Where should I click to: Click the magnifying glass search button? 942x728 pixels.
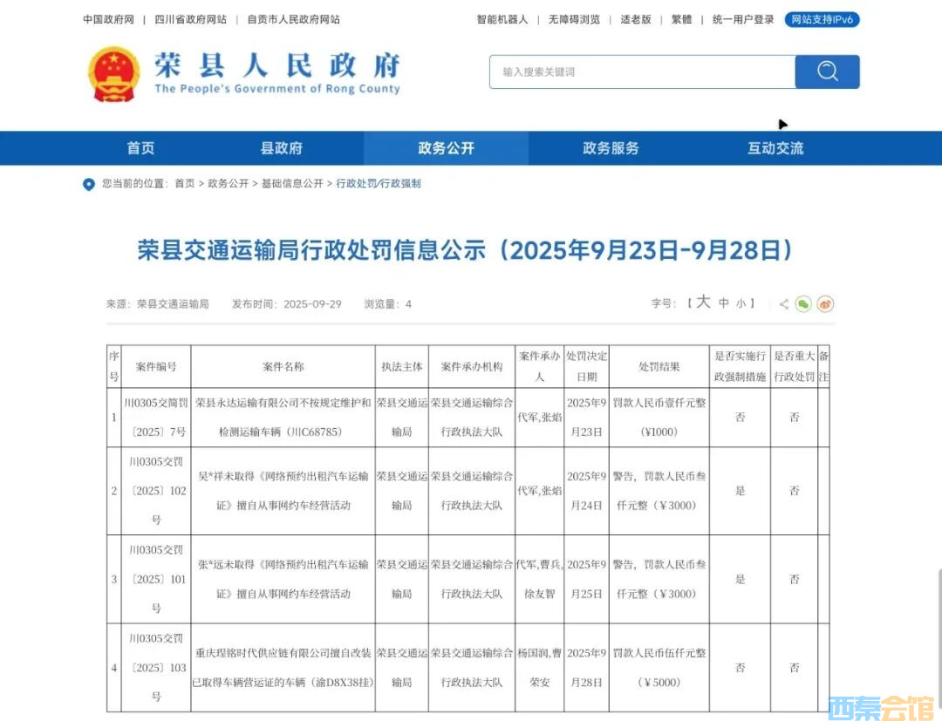pos(827,71)
